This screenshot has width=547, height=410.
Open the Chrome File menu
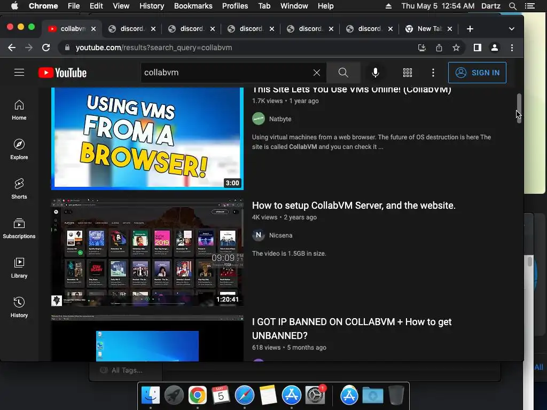[x=74, y=6]
